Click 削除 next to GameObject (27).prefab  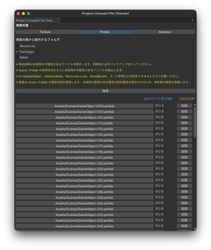pos(184,186)
